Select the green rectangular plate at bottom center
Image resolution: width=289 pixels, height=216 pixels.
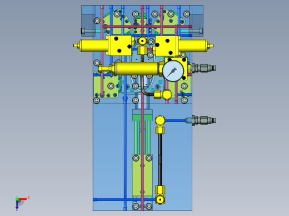(x=142, y=176)
